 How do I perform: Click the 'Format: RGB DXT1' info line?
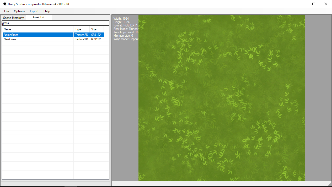pyautogui.click(x=126, y=25)
